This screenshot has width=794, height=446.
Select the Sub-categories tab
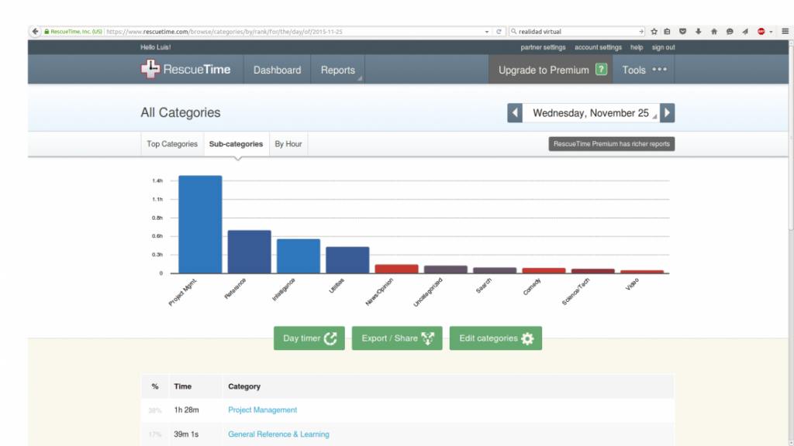click(x=236, y=144)
